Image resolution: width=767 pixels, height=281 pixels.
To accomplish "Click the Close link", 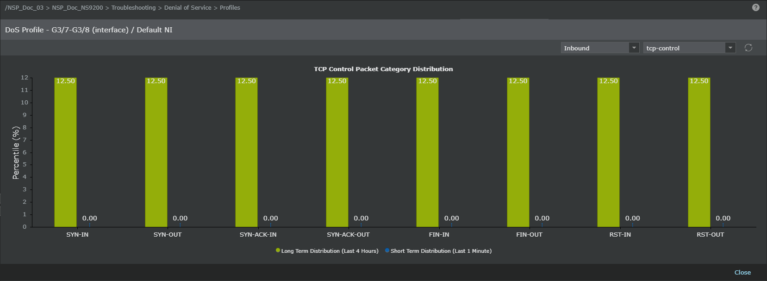I will coord(742,272).
